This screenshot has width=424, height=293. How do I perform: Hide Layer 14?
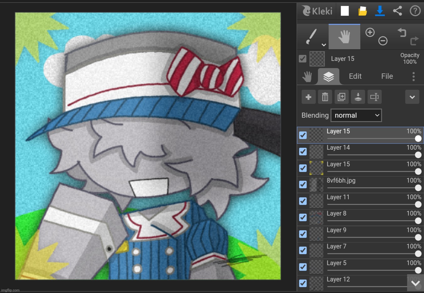tap(303, 152)
